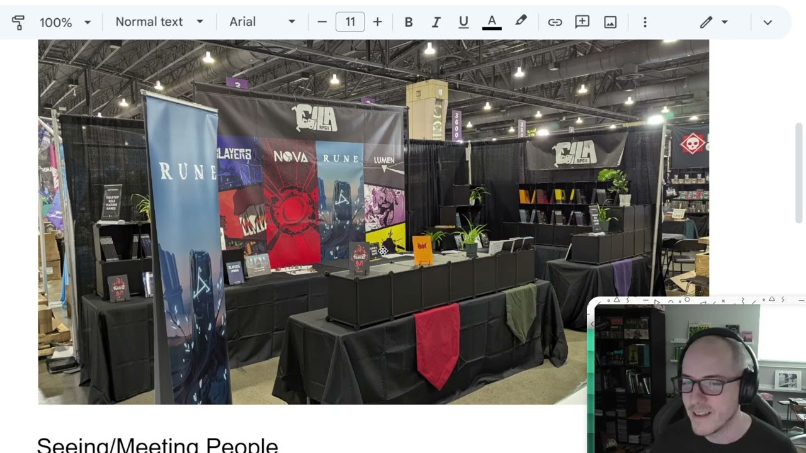This screenshot has height=453, width=806.
Task: Open the highlight color pen tool
Action: click(x=521, y=21)
